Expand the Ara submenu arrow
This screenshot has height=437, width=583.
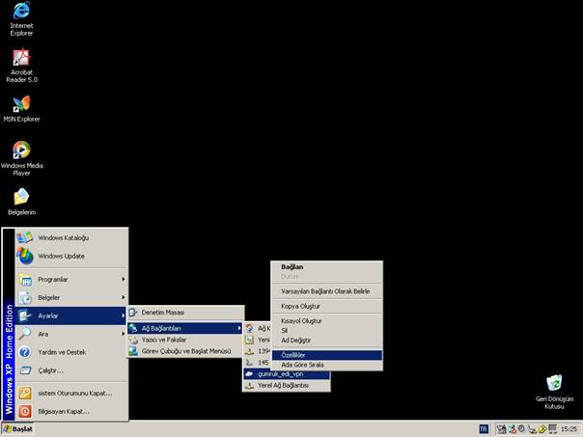point(124,334)
